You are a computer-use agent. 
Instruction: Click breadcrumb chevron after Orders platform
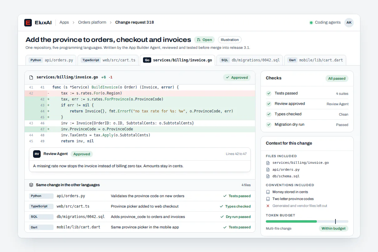111,22
